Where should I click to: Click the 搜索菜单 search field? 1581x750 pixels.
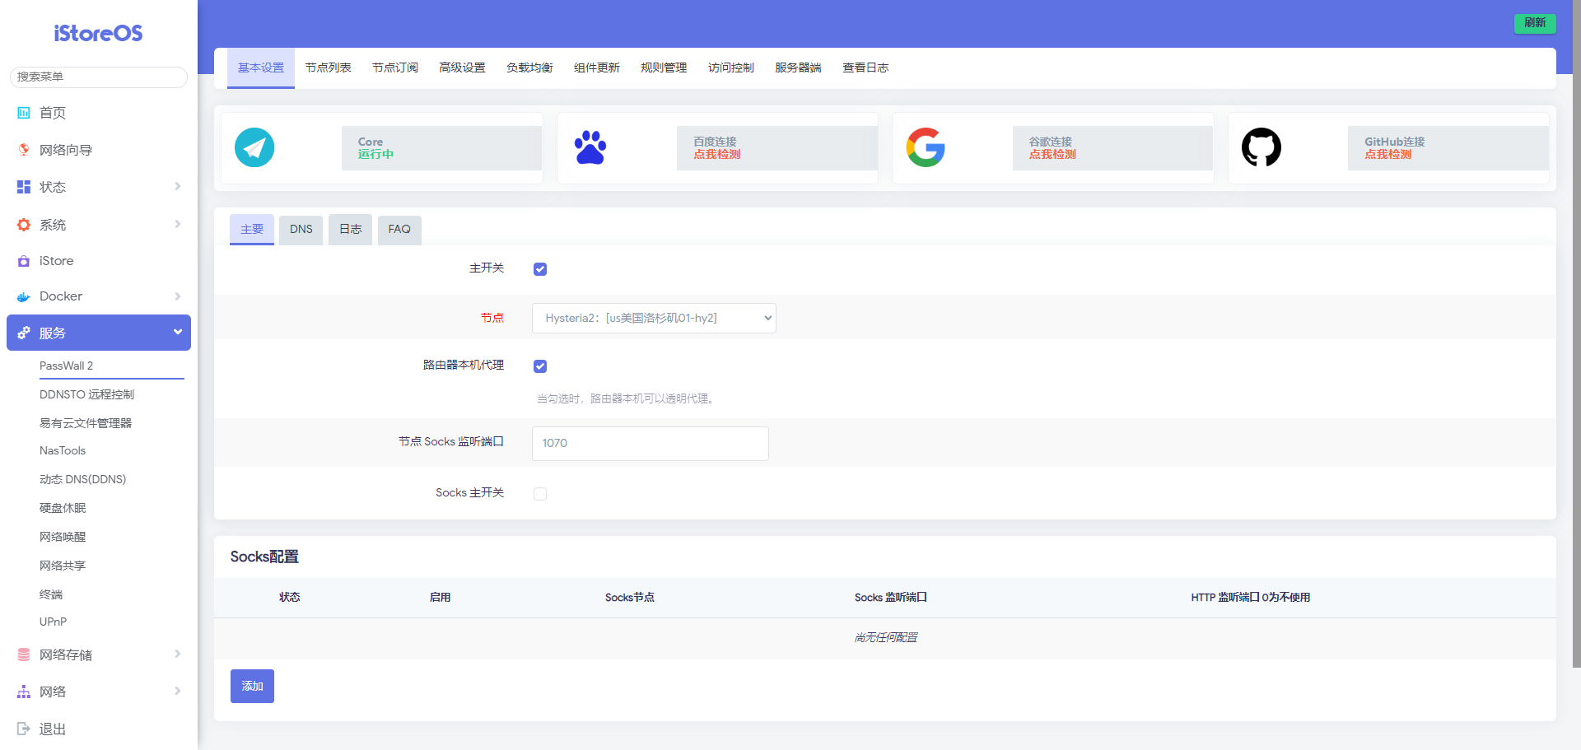99,77
